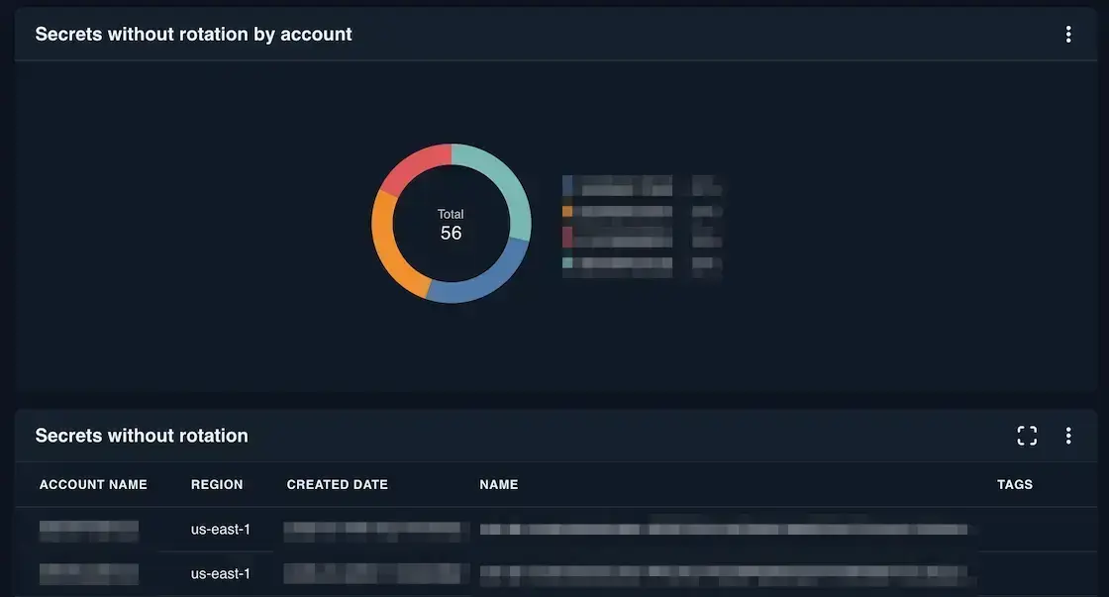Toggle the first legend entry in the chart
Screen dimensions: 1109x597
pos(619,183)
